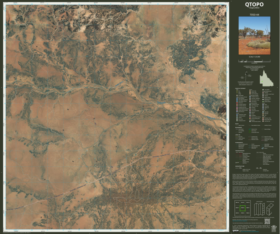Click the Queensland Government coat of arms
The width and height of the screenshot is (280, 234).
[273, 229]
